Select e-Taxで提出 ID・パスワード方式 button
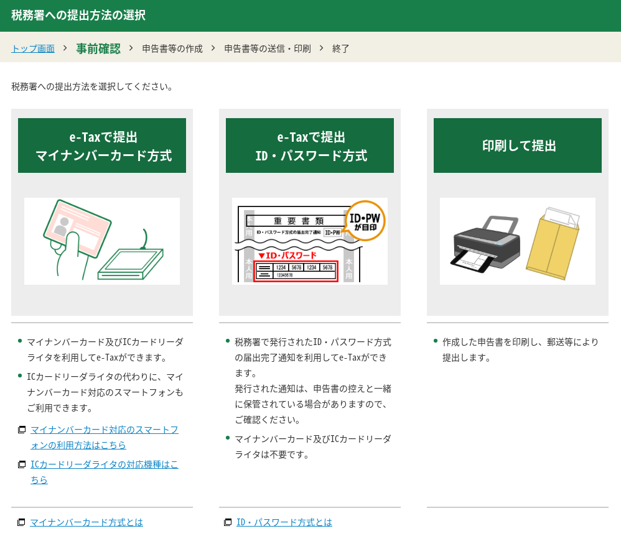Viewport: 621px width, 544px height. tap(310, 145)
